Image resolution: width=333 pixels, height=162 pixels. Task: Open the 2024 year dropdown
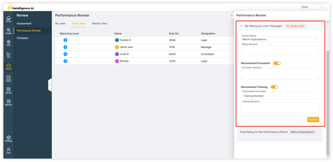coord(313,7)
